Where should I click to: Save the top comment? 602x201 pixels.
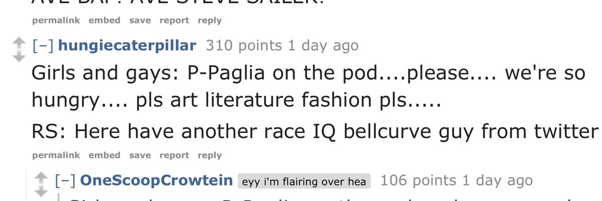point(140,21)
